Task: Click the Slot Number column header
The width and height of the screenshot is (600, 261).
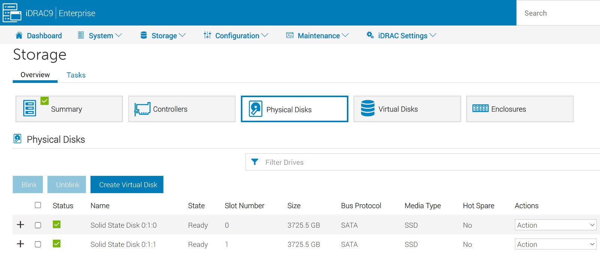Action: (244, 205)
